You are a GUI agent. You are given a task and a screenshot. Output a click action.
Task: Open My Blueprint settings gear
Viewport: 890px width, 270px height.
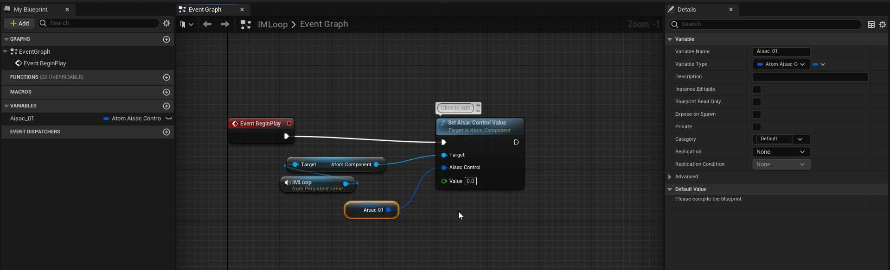pyautogui.click(x=166, y=23)
